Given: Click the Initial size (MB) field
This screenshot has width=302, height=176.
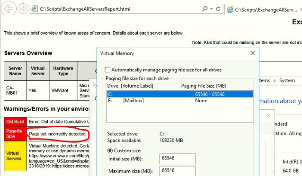Looking at the screenshot, I should pyautogui.click(x=178, y=158).
